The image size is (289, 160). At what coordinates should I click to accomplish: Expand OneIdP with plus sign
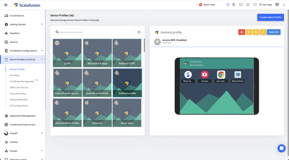click(x=42, y=133)
